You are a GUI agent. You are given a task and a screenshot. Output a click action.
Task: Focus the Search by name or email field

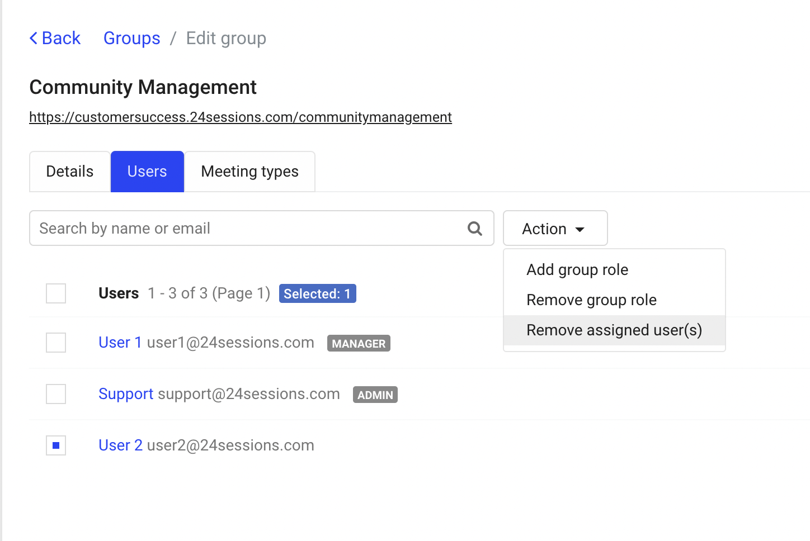coord(246,228)
